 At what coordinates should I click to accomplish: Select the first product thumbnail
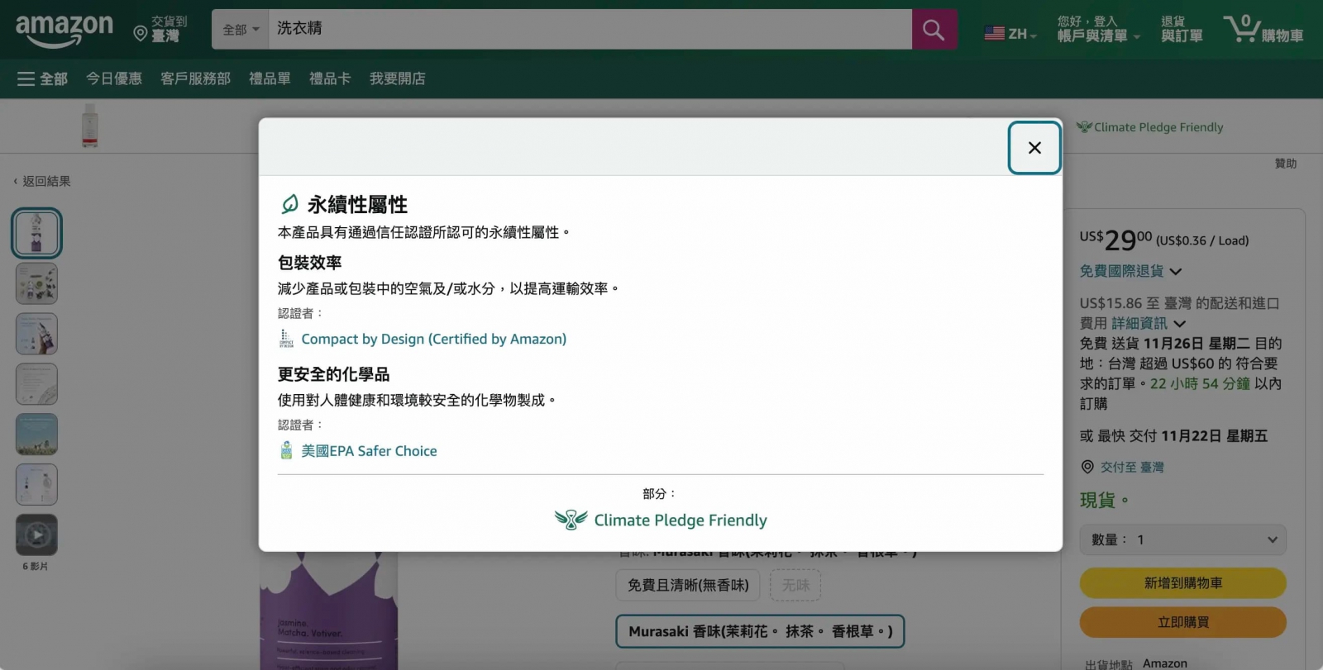coord(36,233)
